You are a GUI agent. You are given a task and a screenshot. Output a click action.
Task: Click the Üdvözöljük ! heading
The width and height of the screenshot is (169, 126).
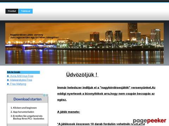(82, 75)
